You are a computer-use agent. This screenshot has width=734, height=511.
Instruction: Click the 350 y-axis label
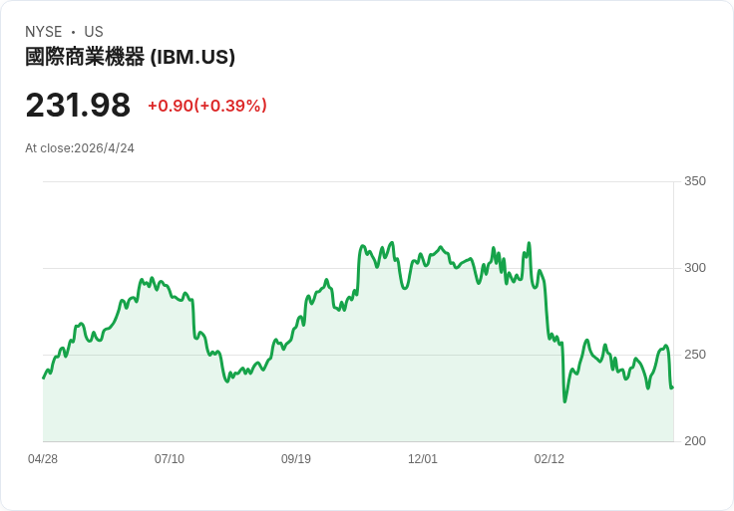pos(694,181)
